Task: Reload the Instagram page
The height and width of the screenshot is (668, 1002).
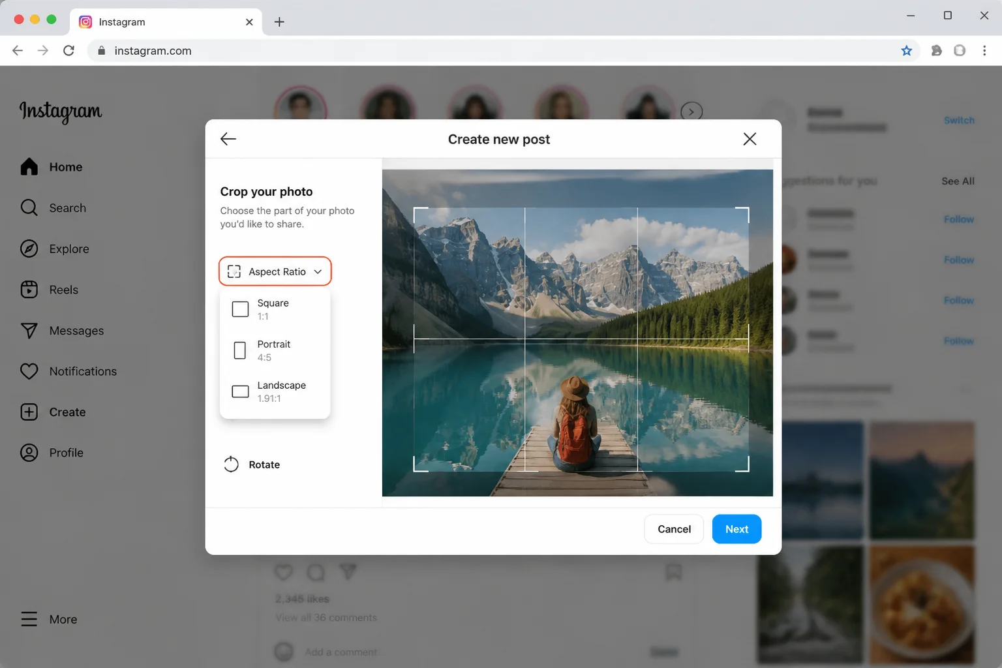Action: tap(68, 50)
